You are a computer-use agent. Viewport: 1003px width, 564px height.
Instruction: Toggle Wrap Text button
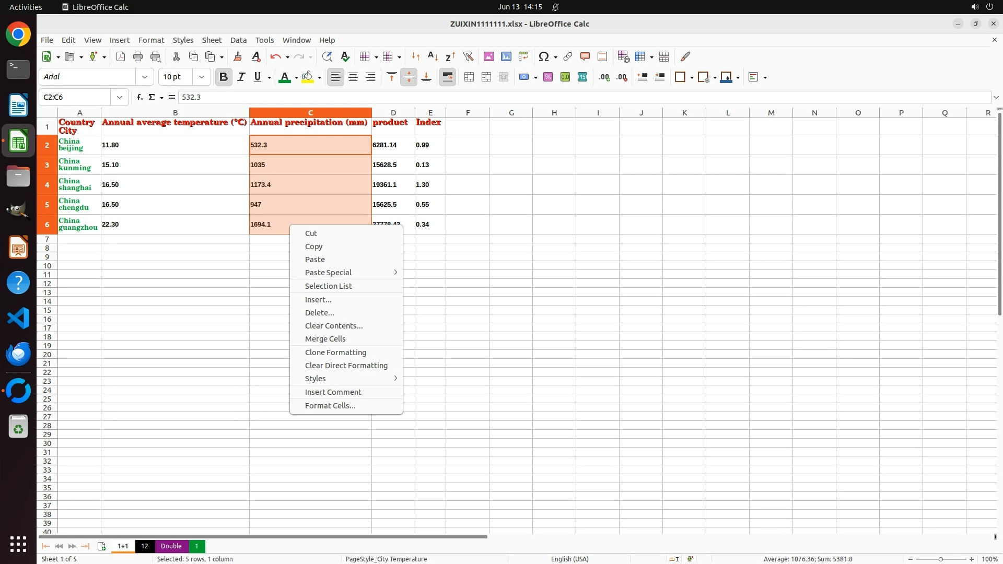coord(447,77)
